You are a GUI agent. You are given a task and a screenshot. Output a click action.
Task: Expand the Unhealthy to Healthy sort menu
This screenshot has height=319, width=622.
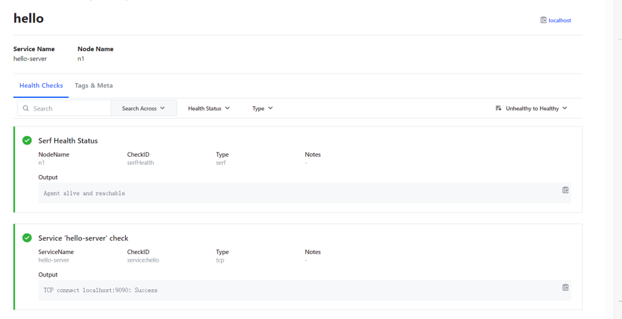tap(536, 108)
